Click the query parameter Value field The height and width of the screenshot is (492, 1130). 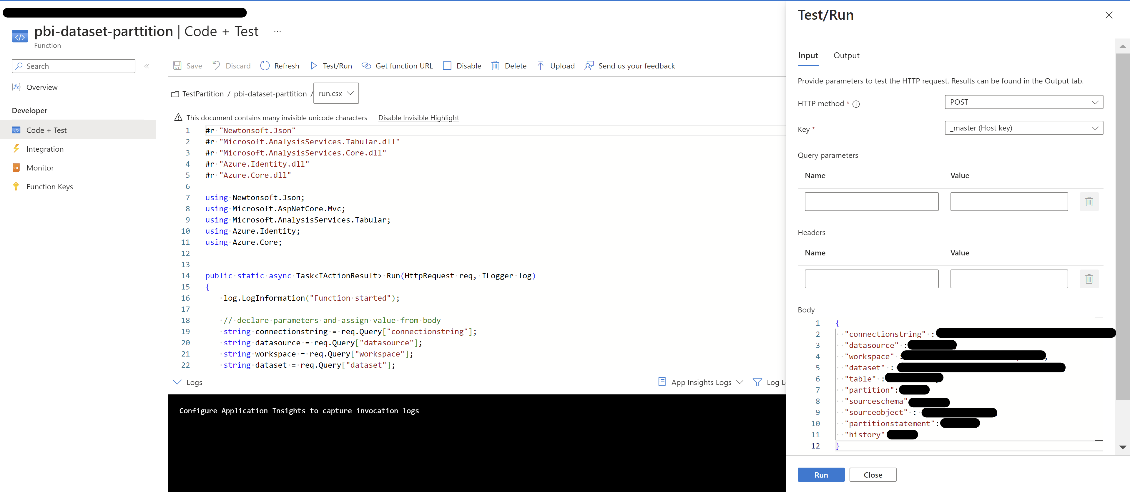point(1009,202)
